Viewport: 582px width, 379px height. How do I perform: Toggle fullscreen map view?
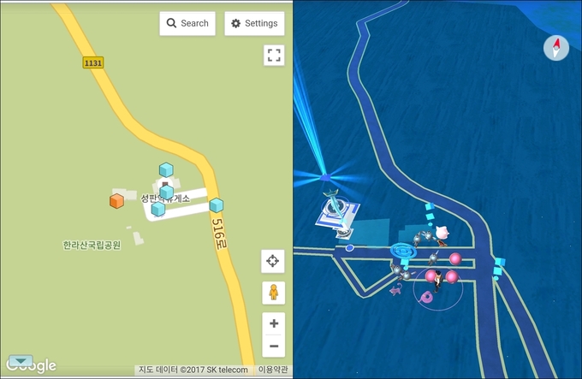(274, 56)
